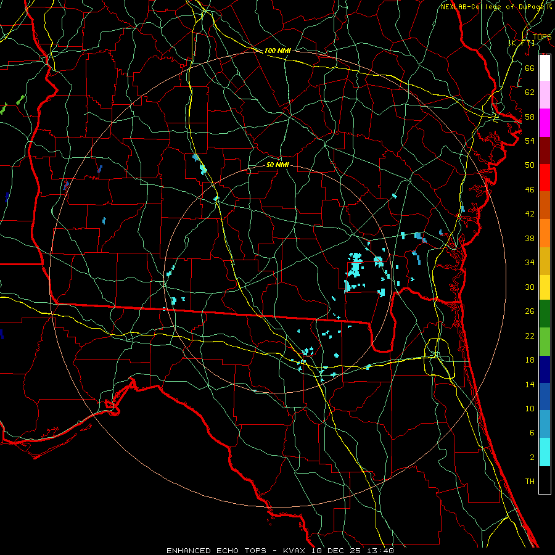Select the light green legend swatch

coord(545,342)
